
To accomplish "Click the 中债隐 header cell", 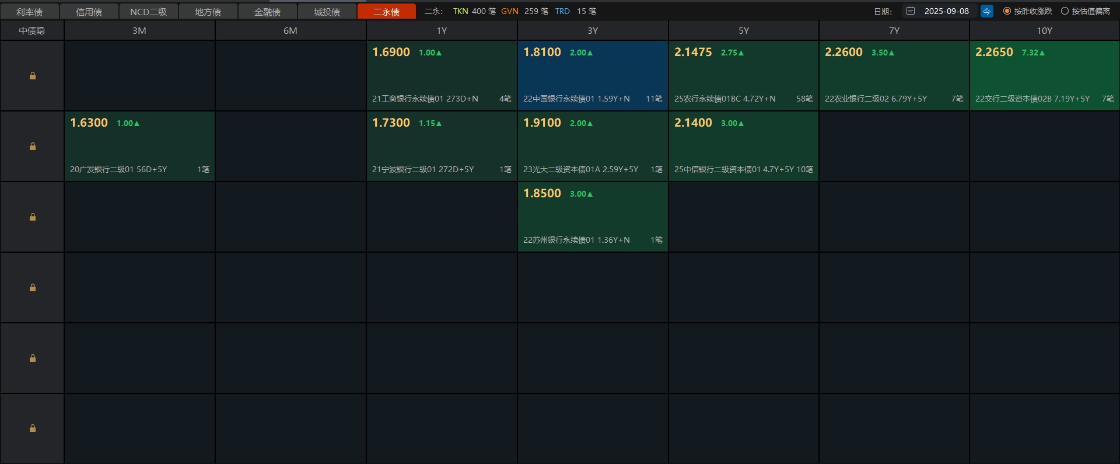I will tap(32, 30).
